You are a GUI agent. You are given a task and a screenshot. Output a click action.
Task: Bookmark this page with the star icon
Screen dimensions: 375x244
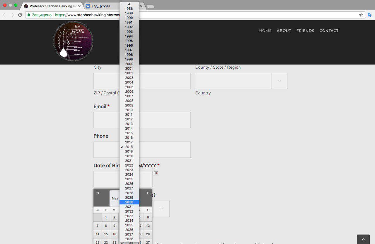361,15
